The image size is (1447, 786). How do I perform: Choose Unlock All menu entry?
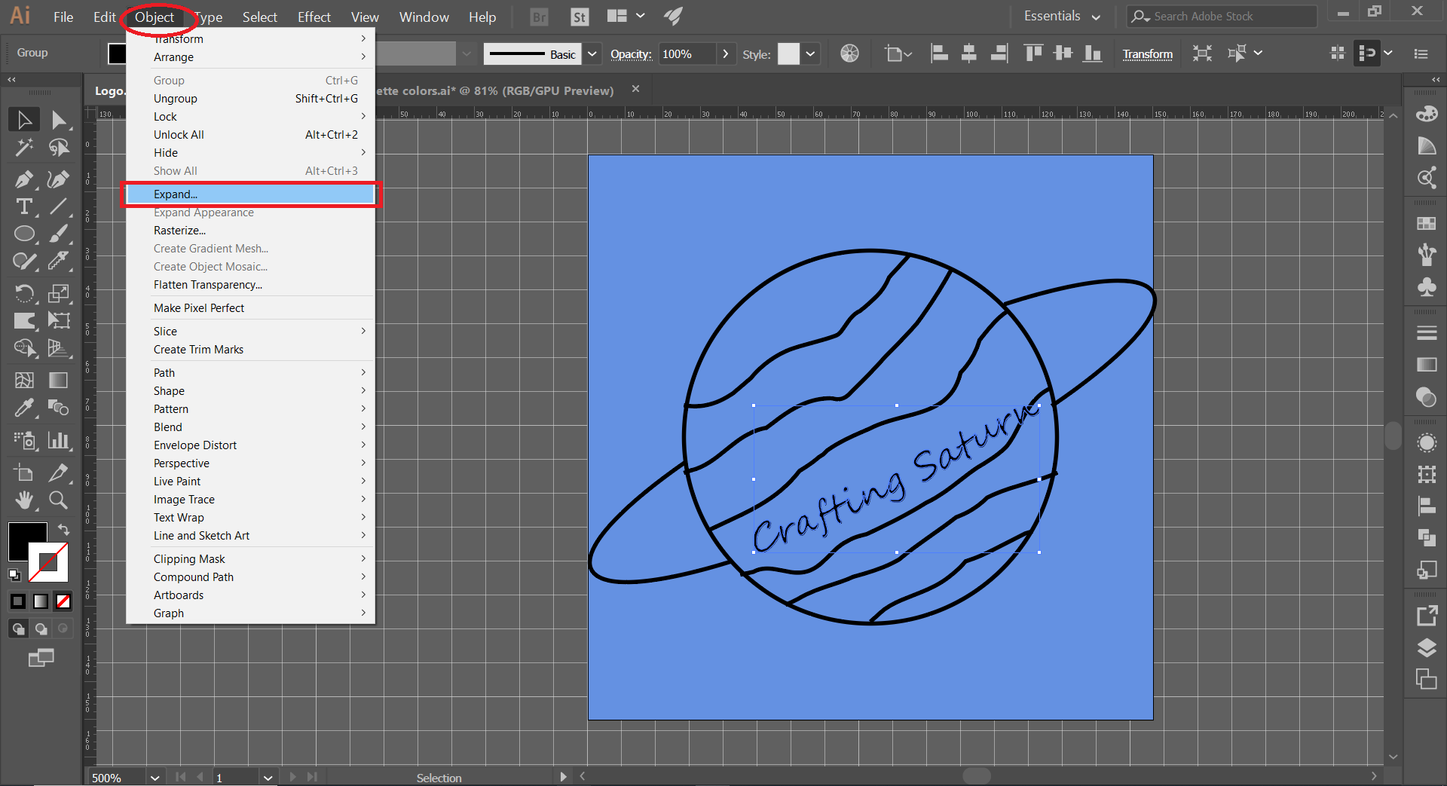click(250, 135)
